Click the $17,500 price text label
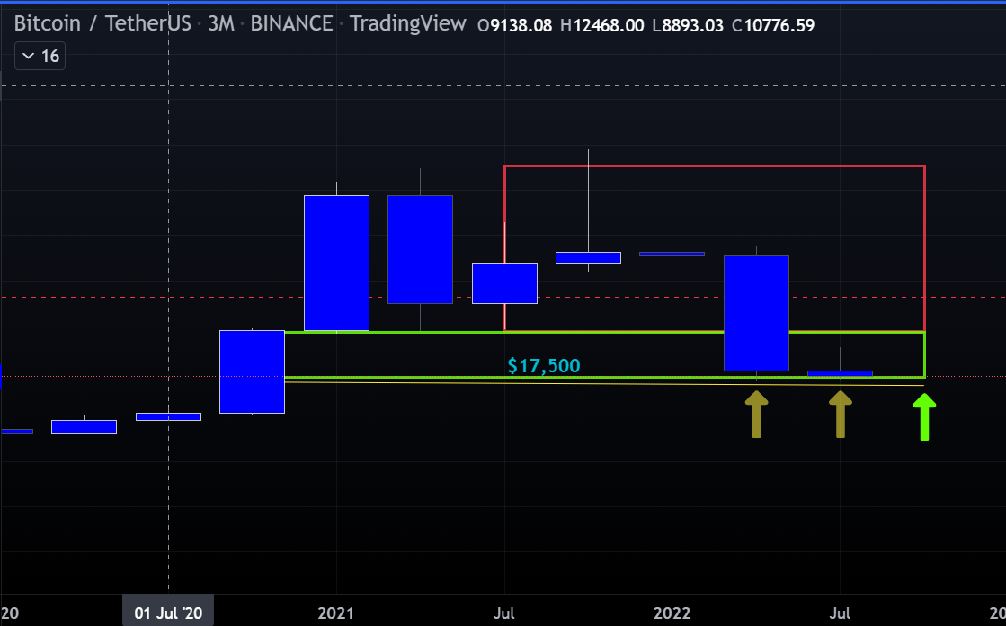This screenshot has height=626, width=1006. [543, 366]
